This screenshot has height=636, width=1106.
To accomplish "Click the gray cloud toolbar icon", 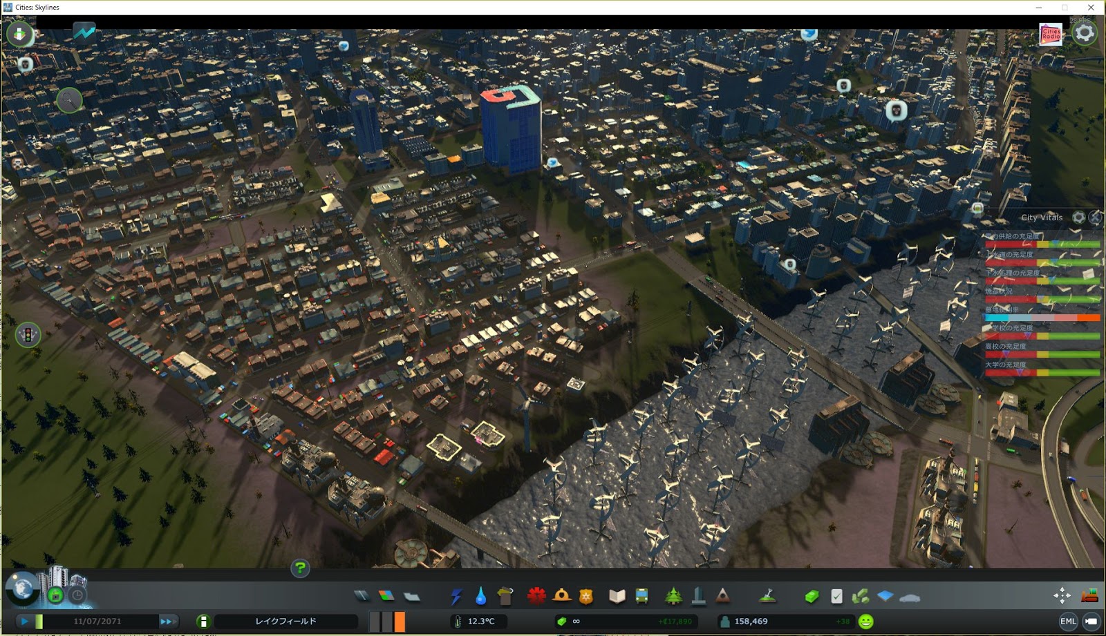I will [x=910, y=597].
